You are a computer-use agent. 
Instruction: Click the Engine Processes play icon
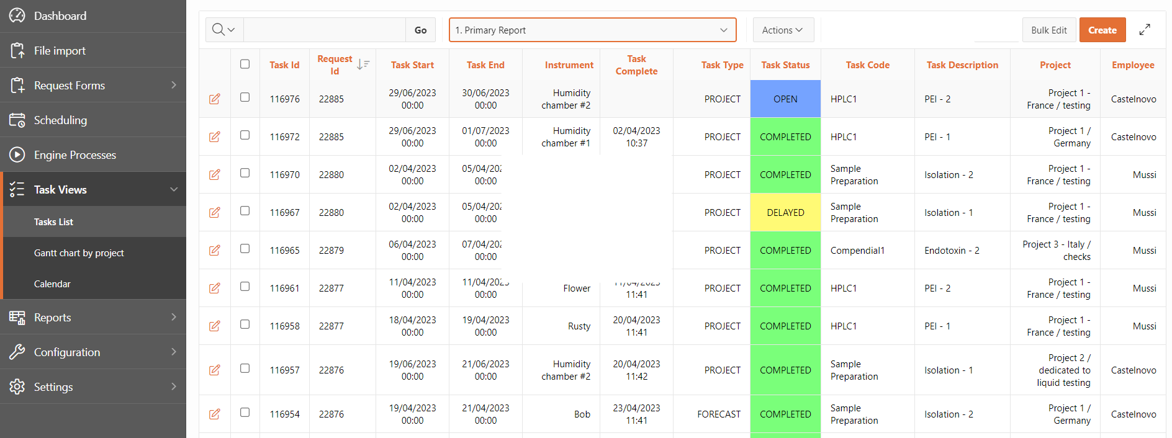click(x=17, y=155)
